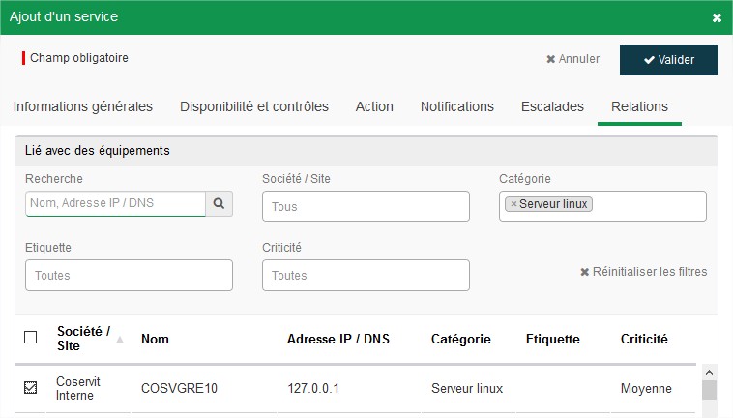Click Réinitialiser les filtres link
733x418 pixels.
tap(644, 272)
